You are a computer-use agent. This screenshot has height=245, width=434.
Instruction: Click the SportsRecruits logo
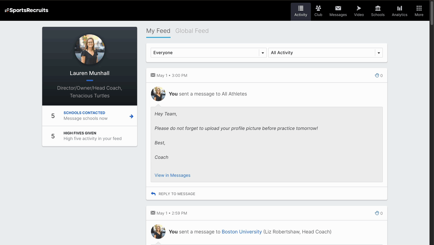point(27,10)
